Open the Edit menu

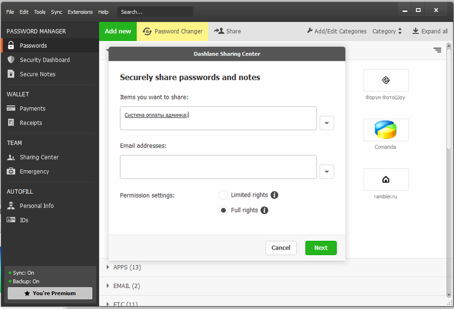click(24, 12)
